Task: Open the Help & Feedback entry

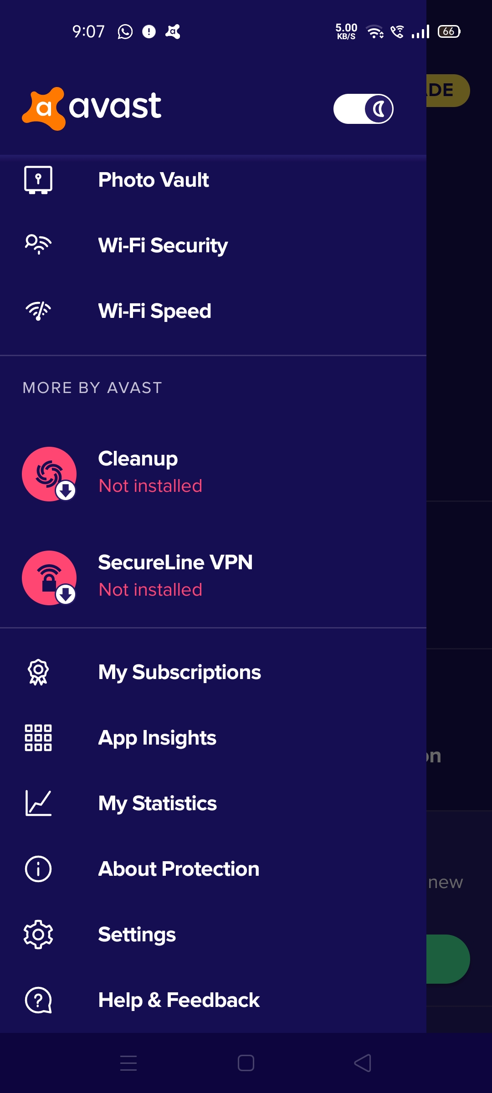Action: pyautogui.click(x=179, y=1000)
